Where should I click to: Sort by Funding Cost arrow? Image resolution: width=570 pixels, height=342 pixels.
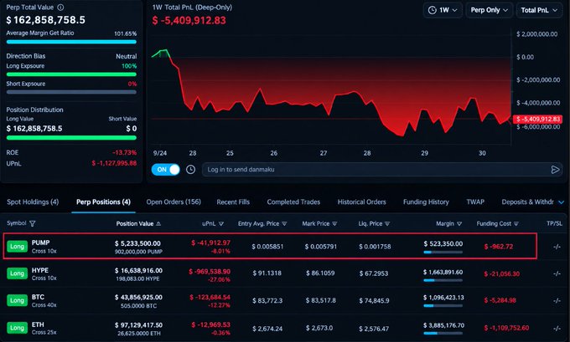[516, 224]
